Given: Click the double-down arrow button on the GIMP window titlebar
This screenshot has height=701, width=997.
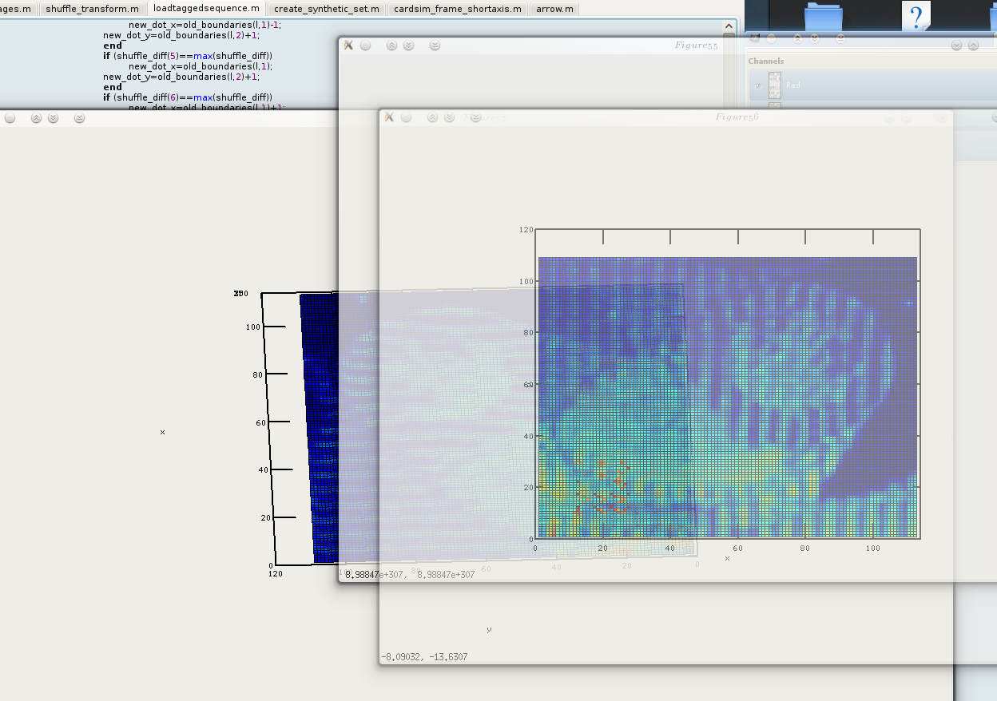Looking at the screenshot, I should (x=814, y=38).
